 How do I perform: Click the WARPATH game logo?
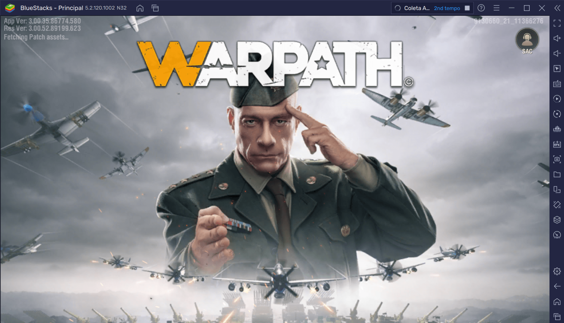click(x=275, y=64)
